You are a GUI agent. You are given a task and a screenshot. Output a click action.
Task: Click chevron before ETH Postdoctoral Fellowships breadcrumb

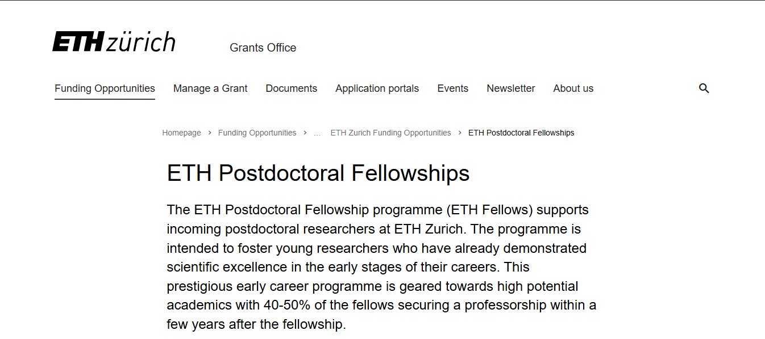point(460,133)
